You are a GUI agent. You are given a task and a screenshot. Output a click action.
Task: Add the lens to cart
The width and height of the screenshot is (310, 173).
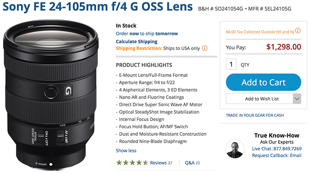point(263,82)
